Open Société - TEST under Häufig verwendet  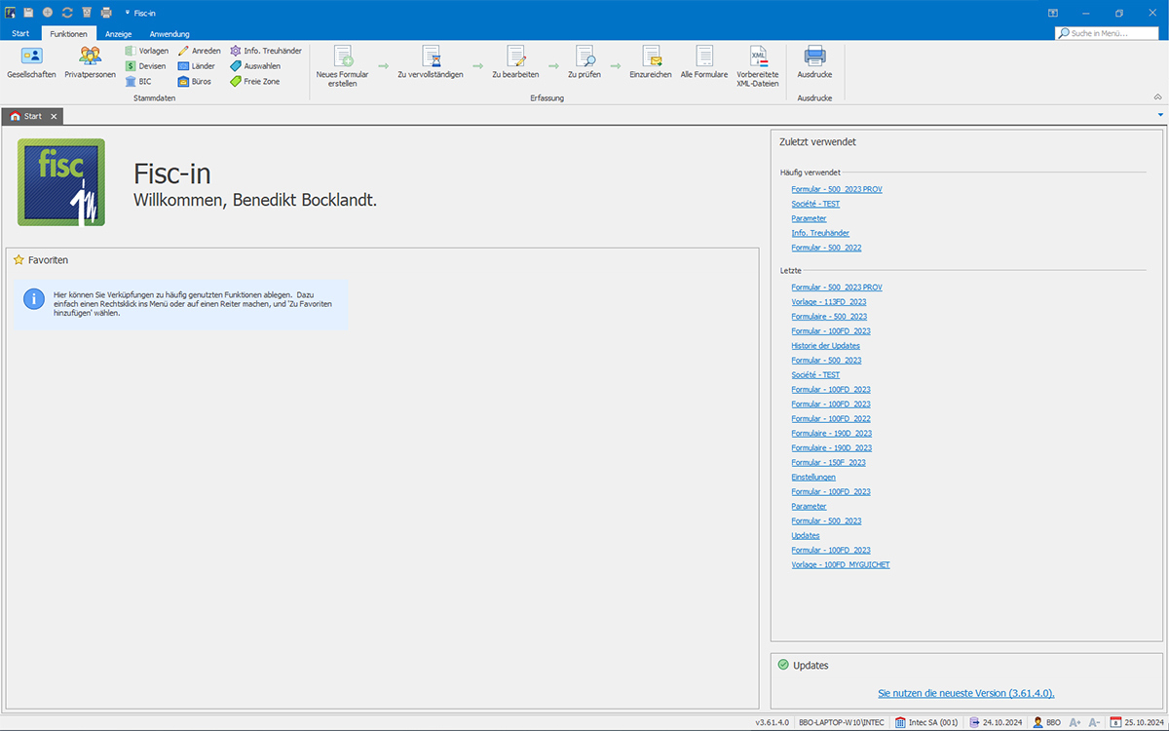click(815, 204)
